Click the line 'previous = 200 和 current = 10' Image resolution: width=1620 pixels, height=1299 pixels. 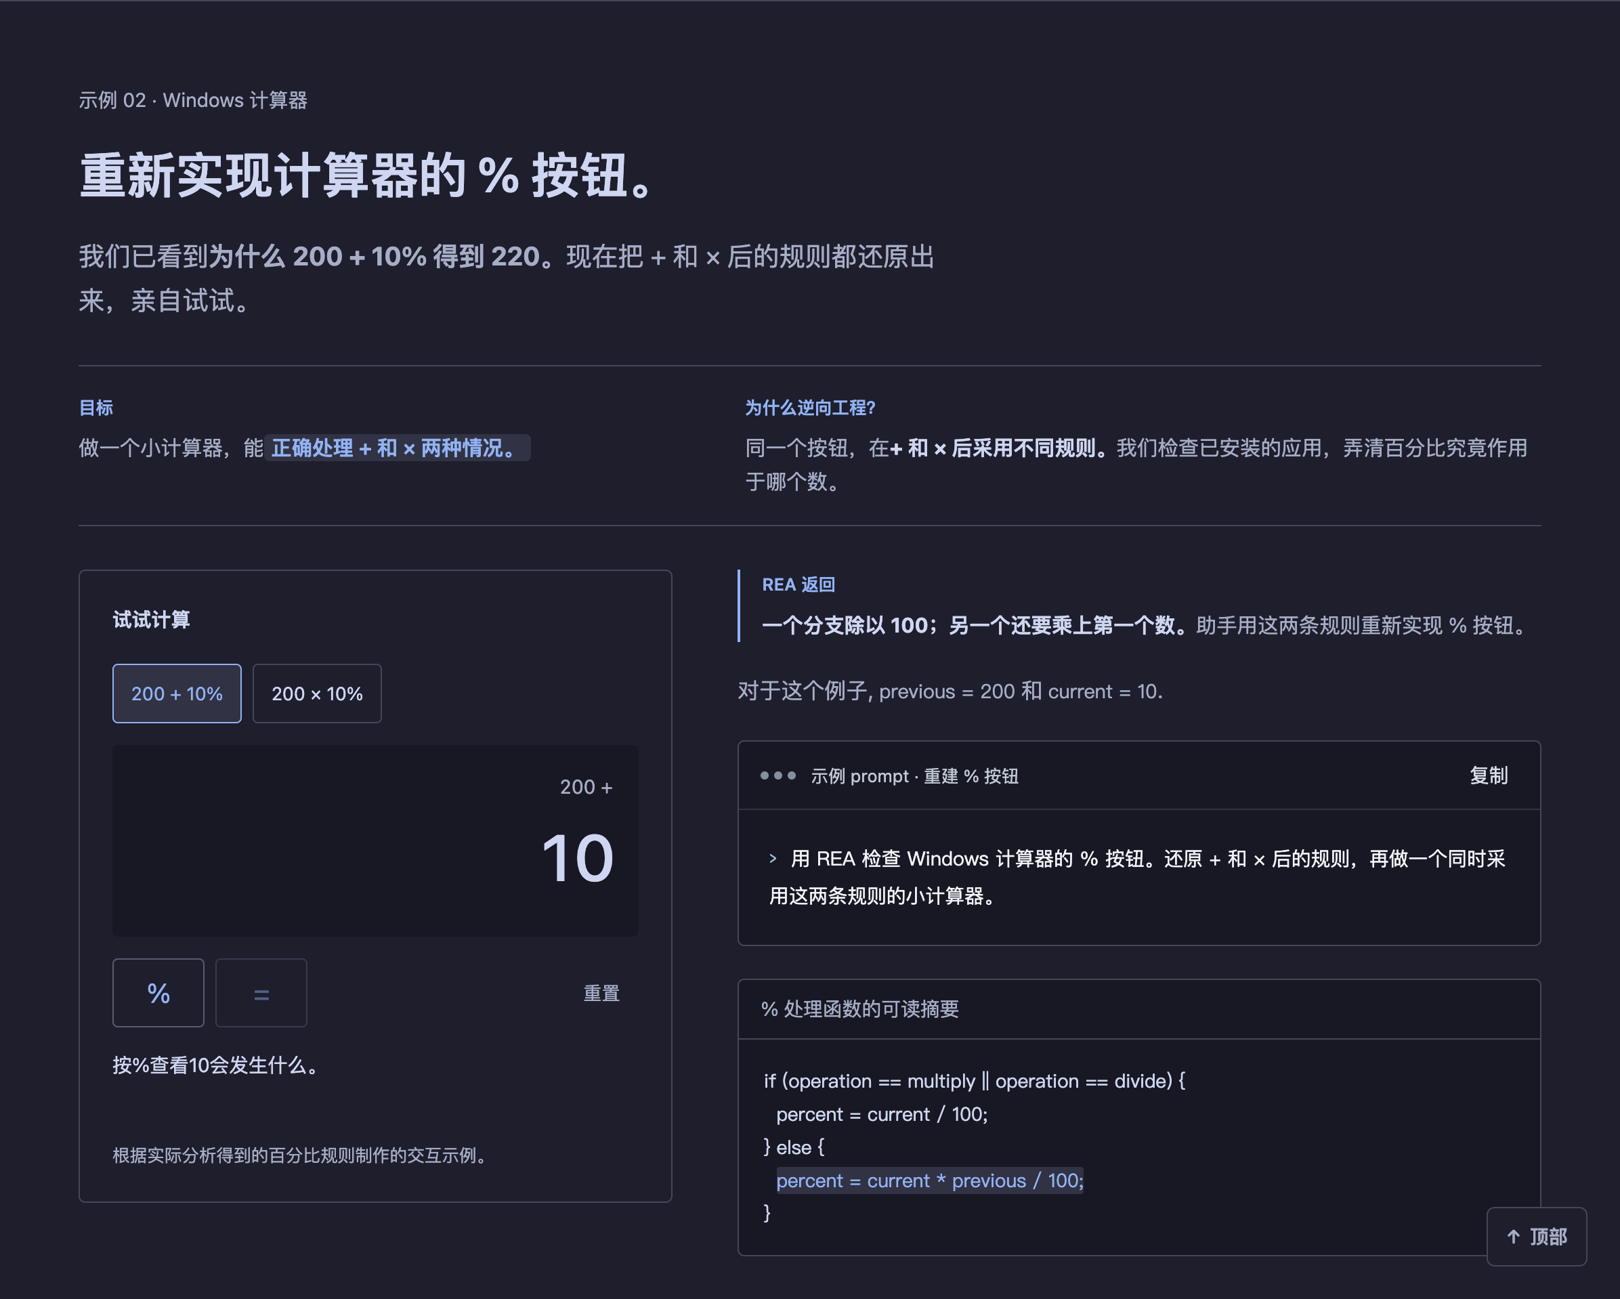(1021, 691)
